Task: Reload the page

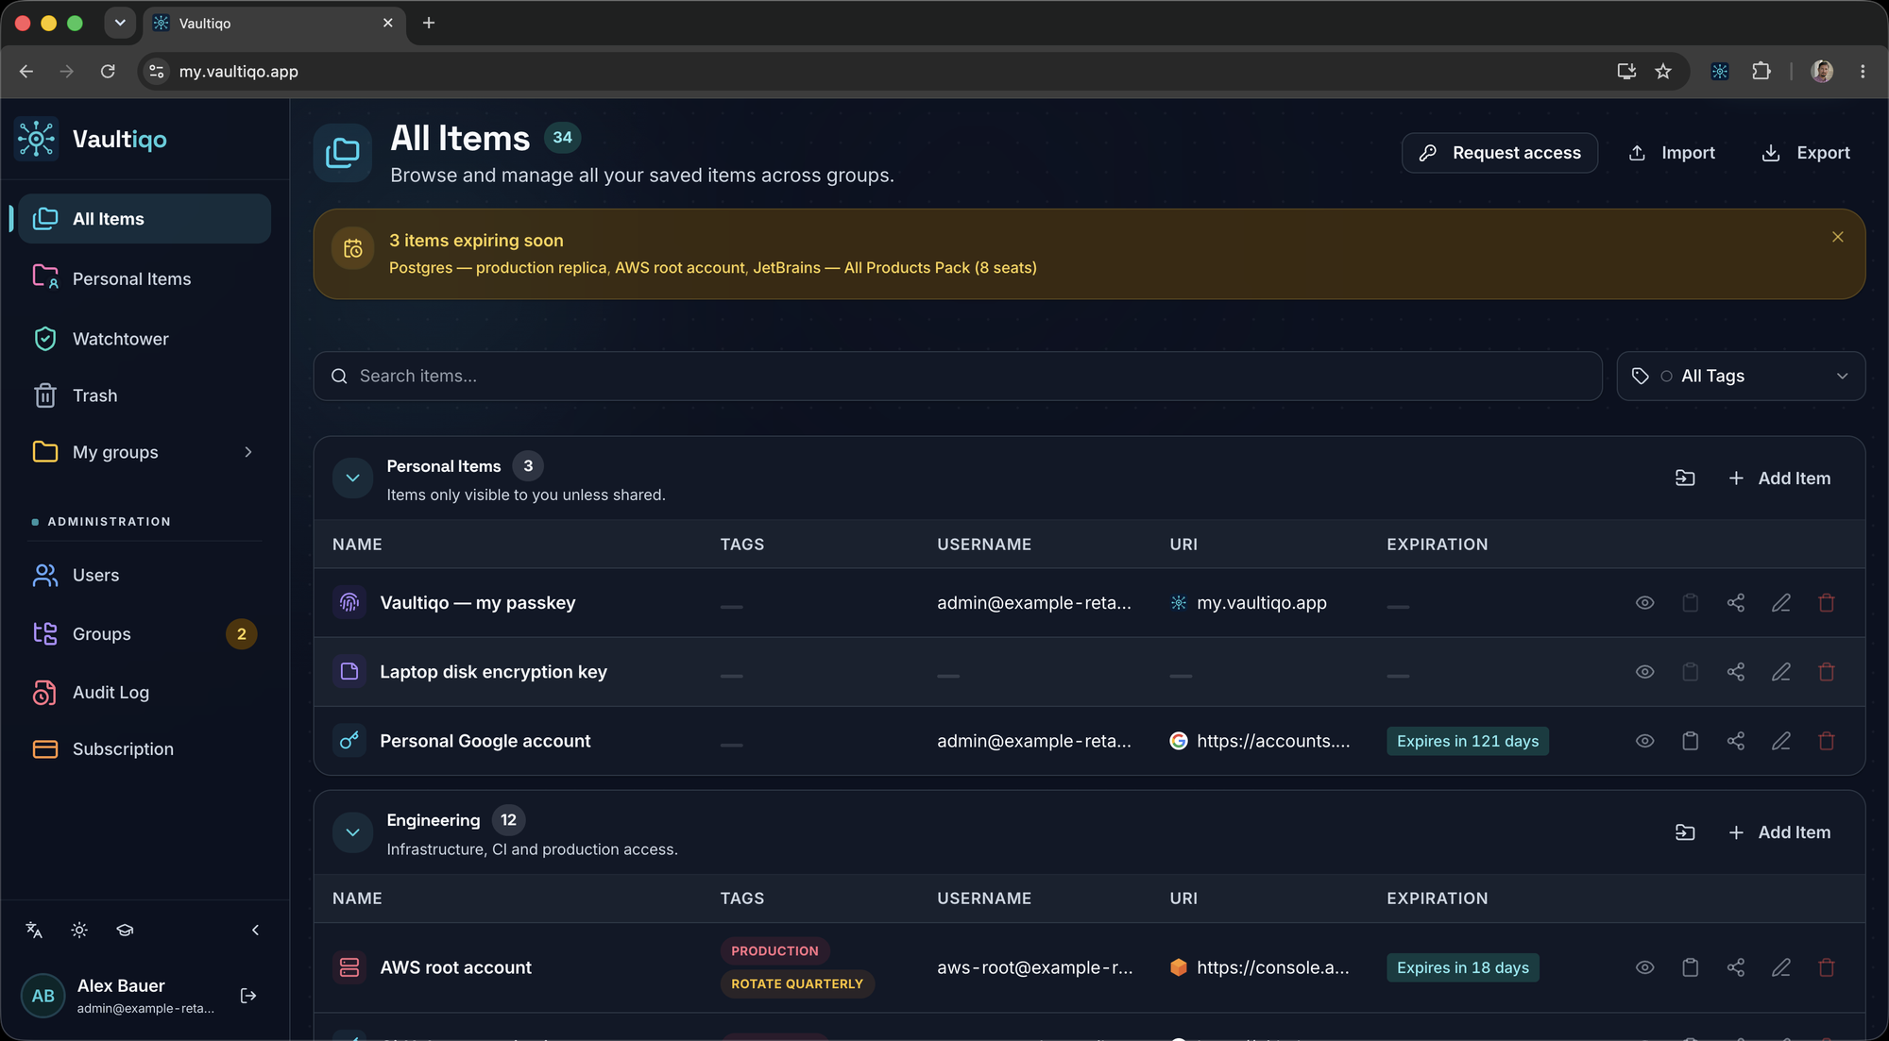Action: (x=108, y=72)
